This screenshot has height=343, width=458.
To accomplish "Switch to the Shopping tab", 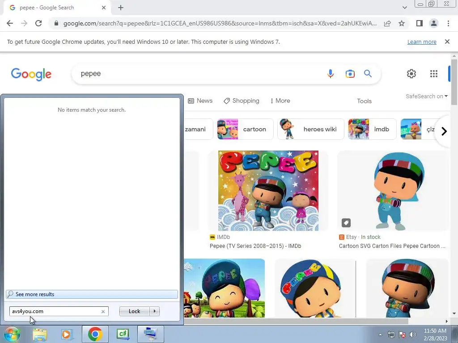I will (241, 100).
